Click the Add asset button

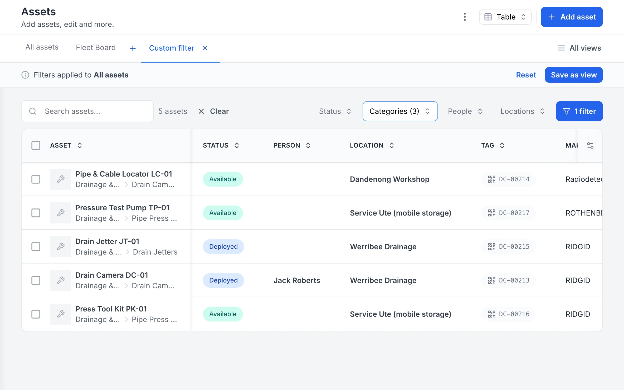click(x=572, y=17)
